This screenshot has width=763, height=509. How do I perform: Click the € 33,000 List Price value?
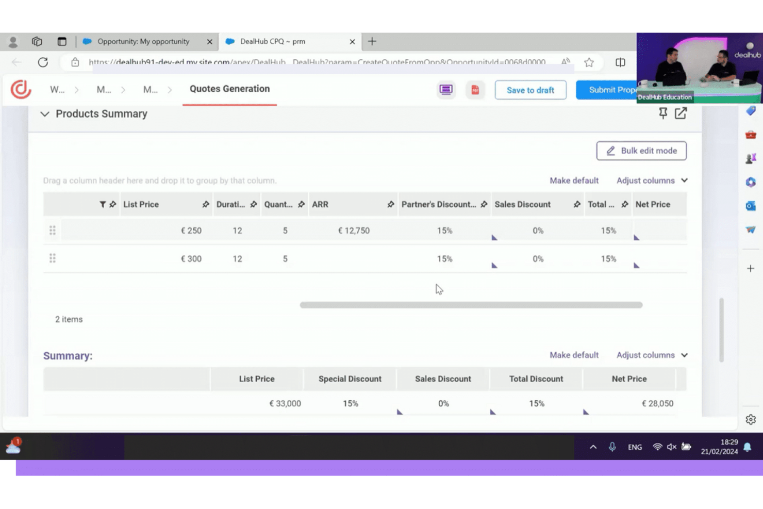[x=285, y=403]
